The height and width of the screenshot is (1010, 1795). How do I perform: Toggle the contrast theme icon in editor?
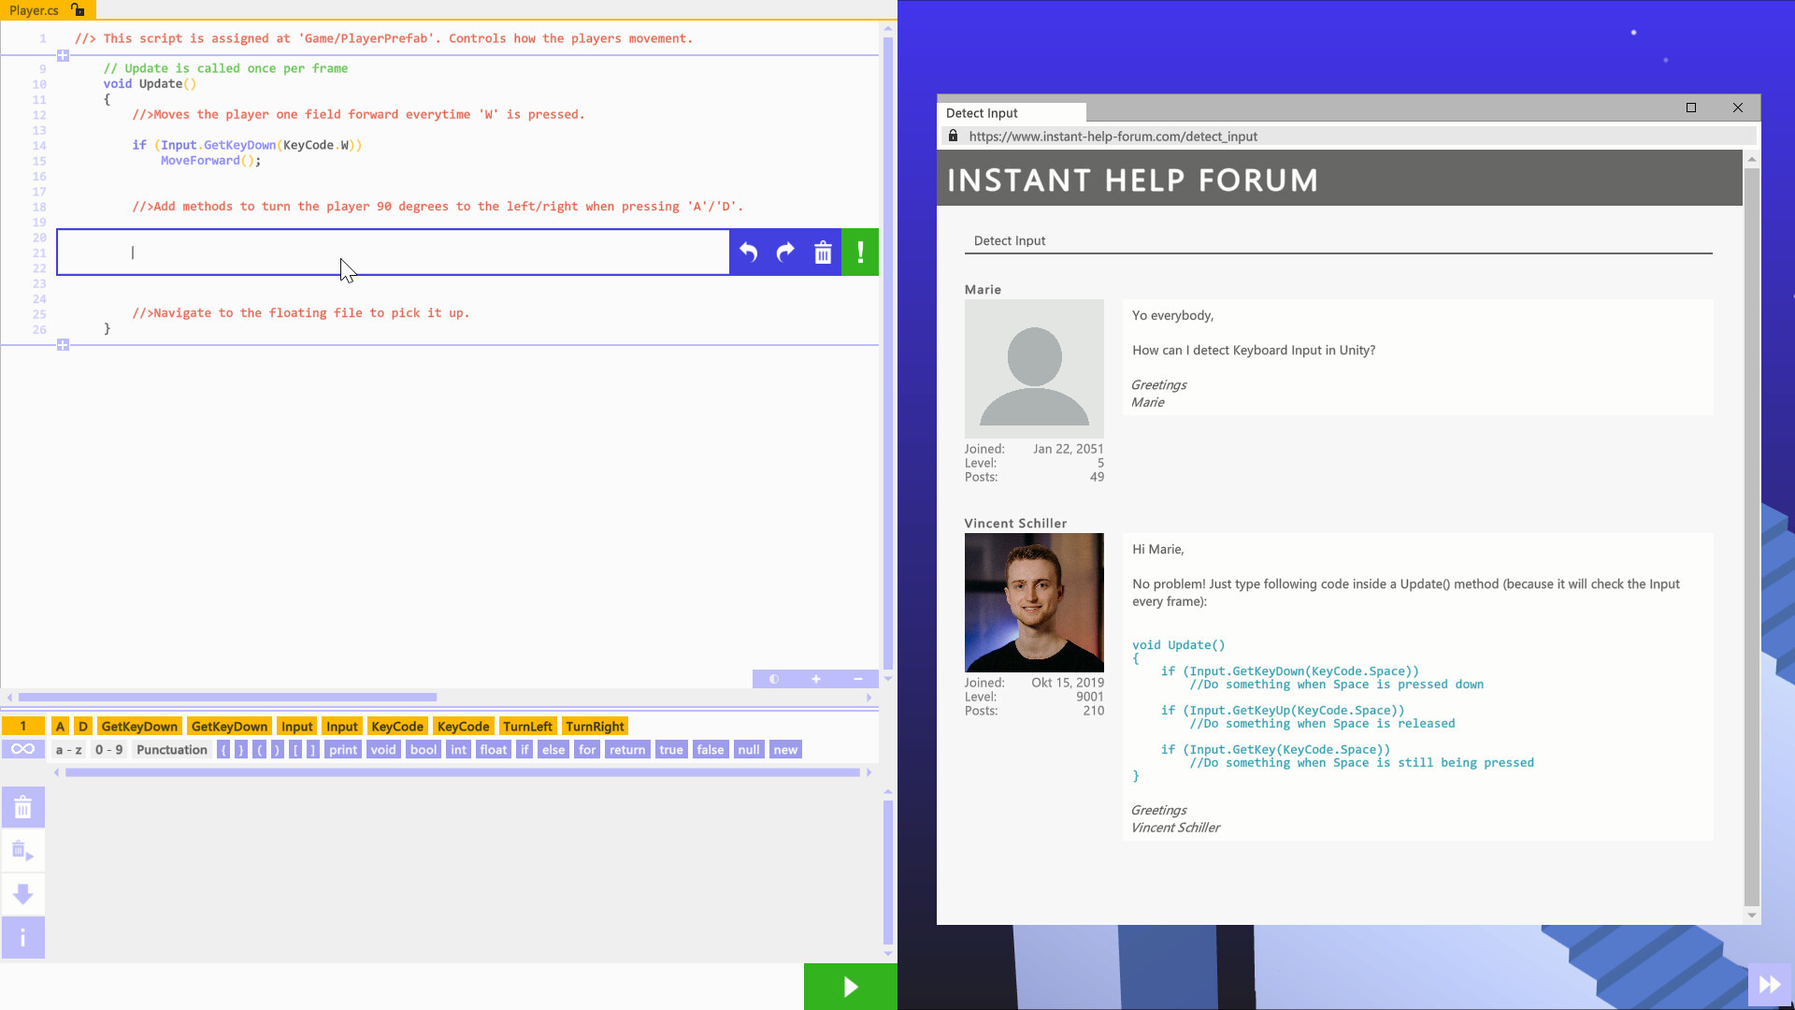pyautogui.click(x=774, y=679)
